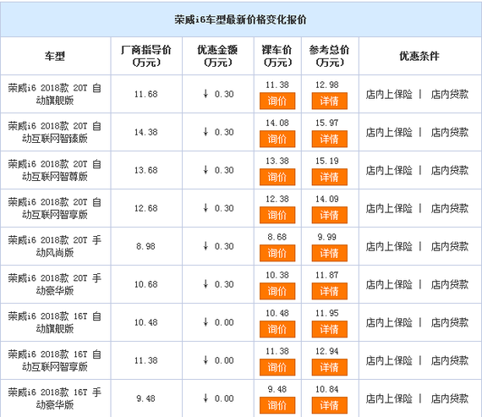Click guide price 13.68
Screen dimensions: 482x417
click(x=146, y=170)
